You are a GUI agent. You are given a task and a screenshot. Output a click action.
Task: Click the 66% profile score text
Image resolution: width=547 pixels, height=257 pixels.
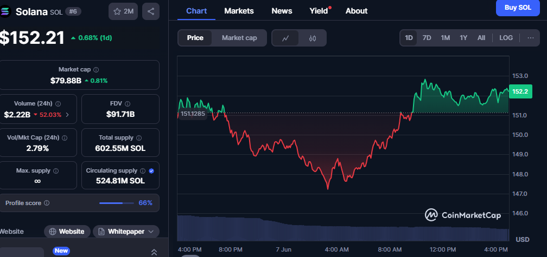tap(145, 203)
